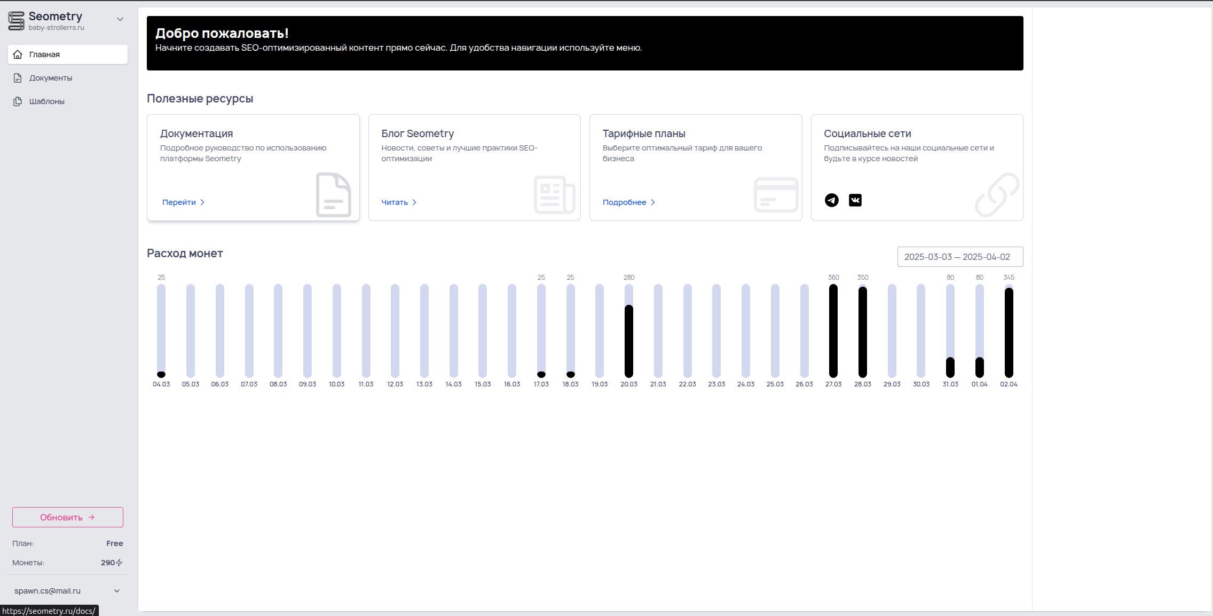The image size is (1213, 616).
Task: Go to Документы in sidebar
Action: pos(51,78)
